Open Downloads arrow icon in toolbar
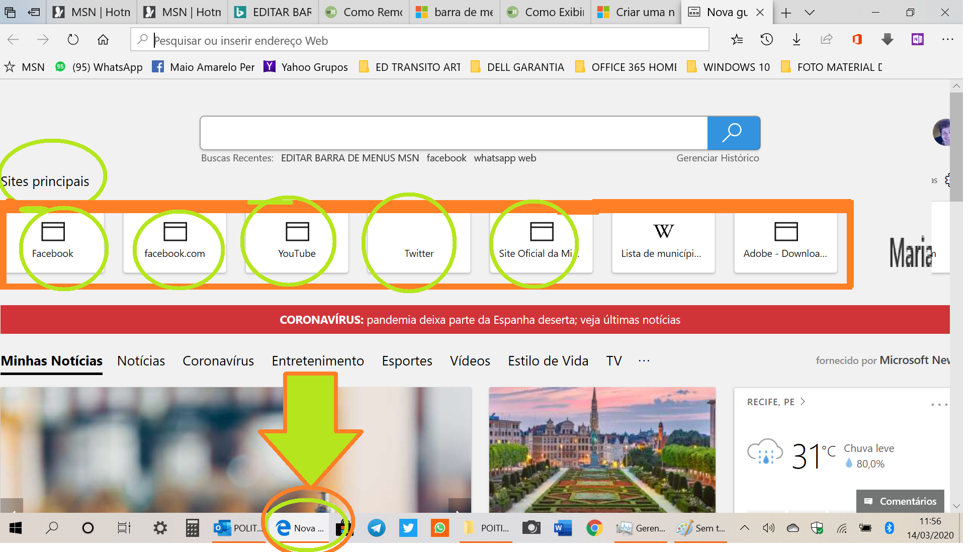This screenshot has height=552, width=978. pyautogui.click(x=796, y=40)
